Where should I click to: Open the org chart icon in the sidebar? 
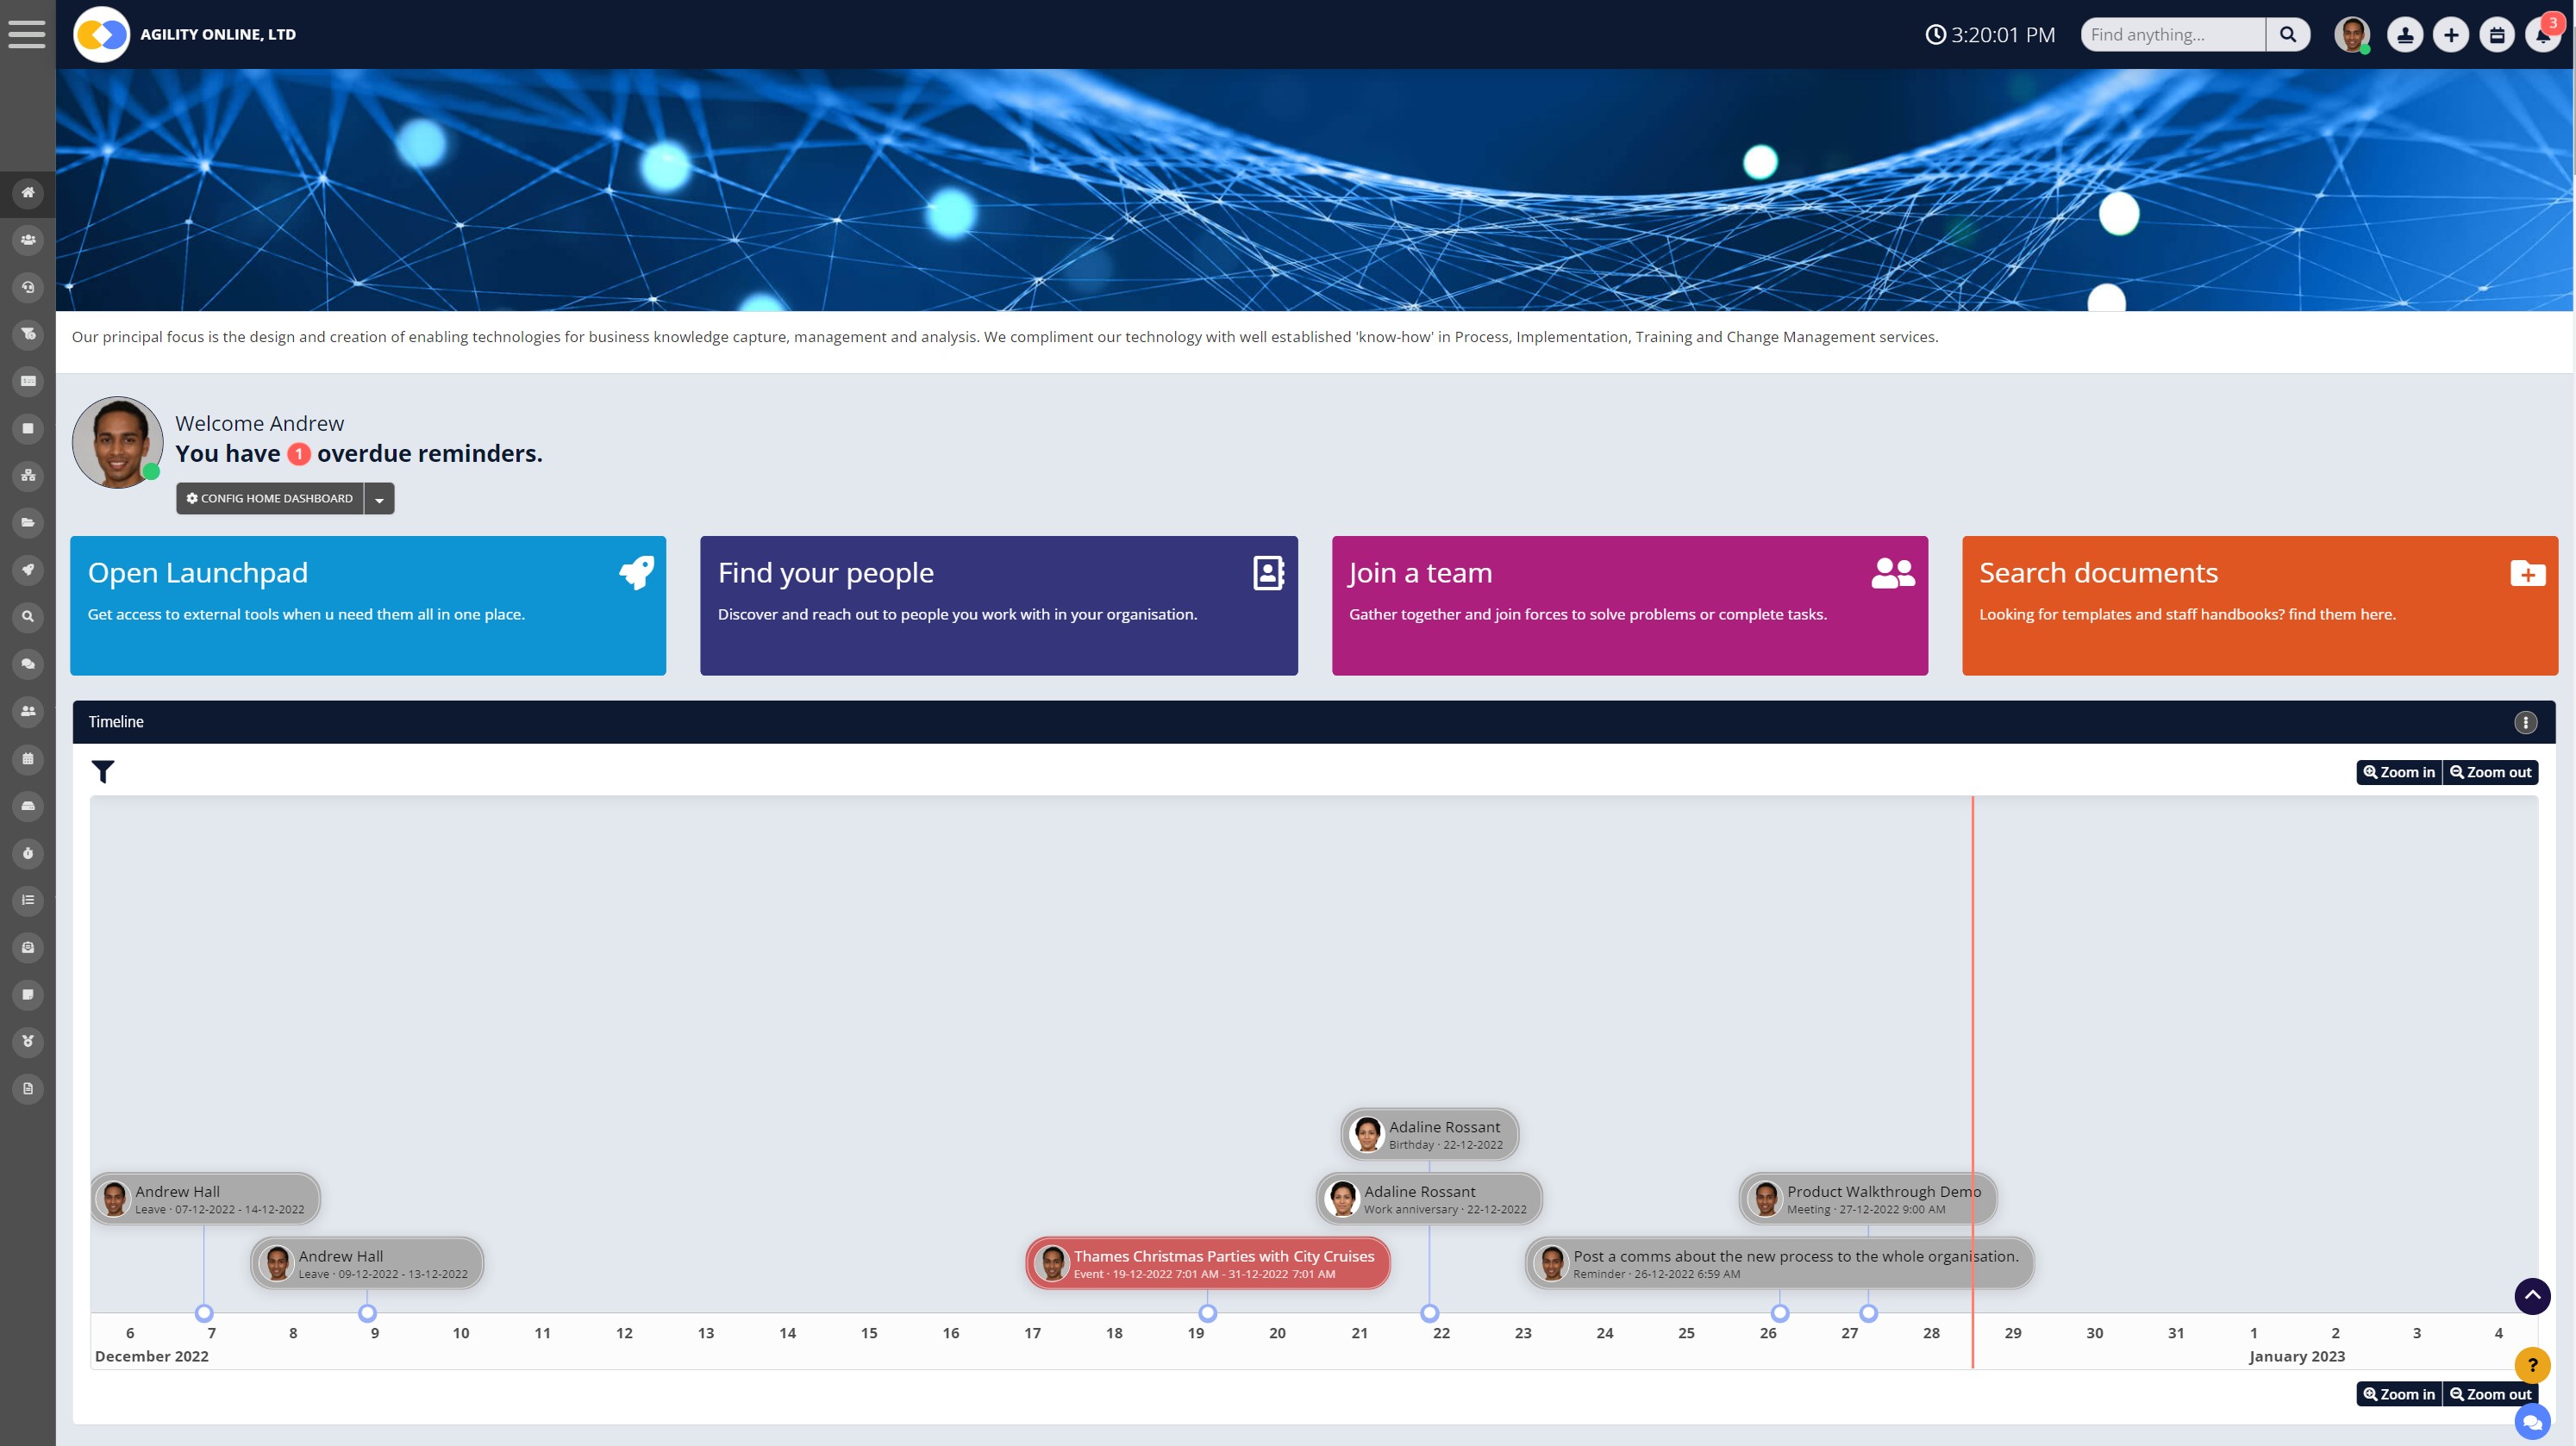click(x=27, y=476)
